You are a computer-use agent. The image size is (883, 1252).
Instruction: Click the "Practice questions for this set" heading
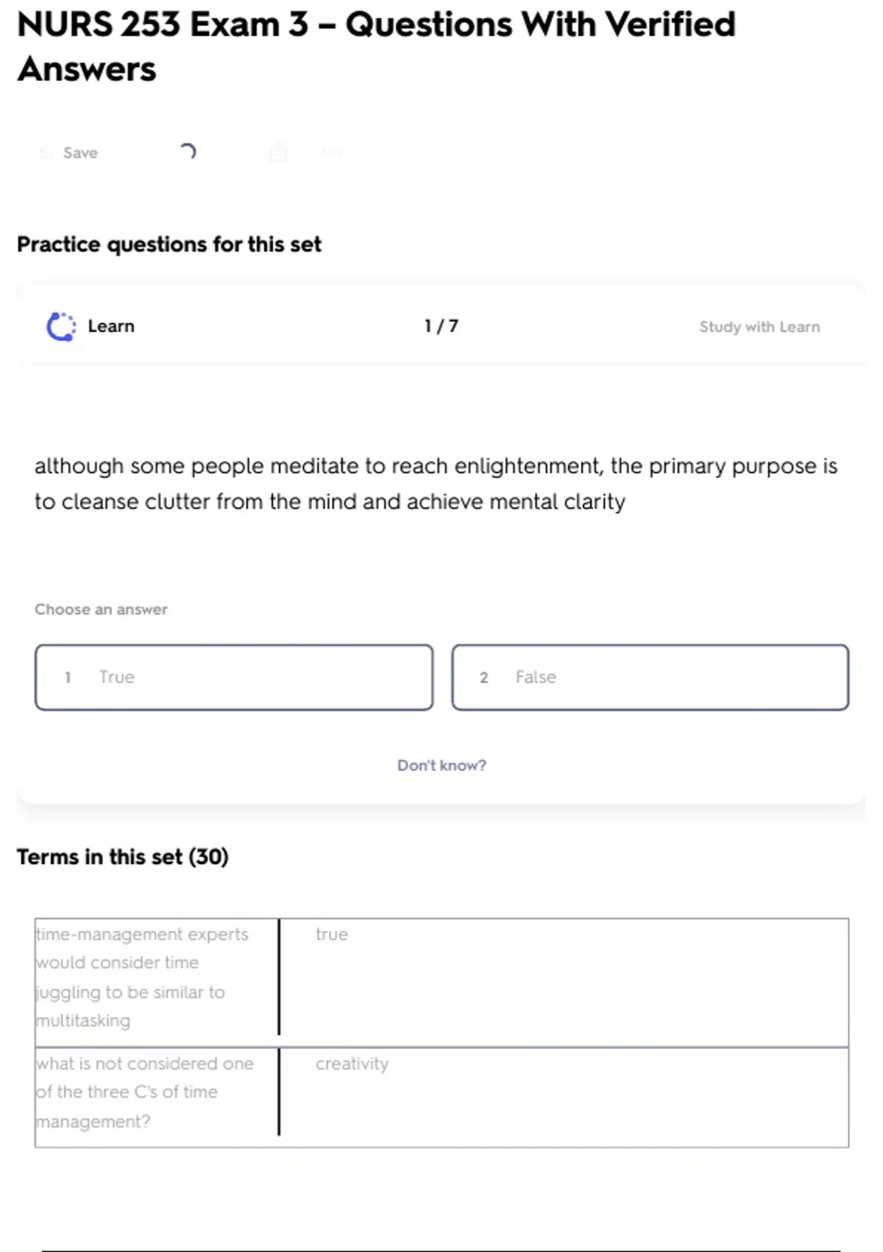169,245
